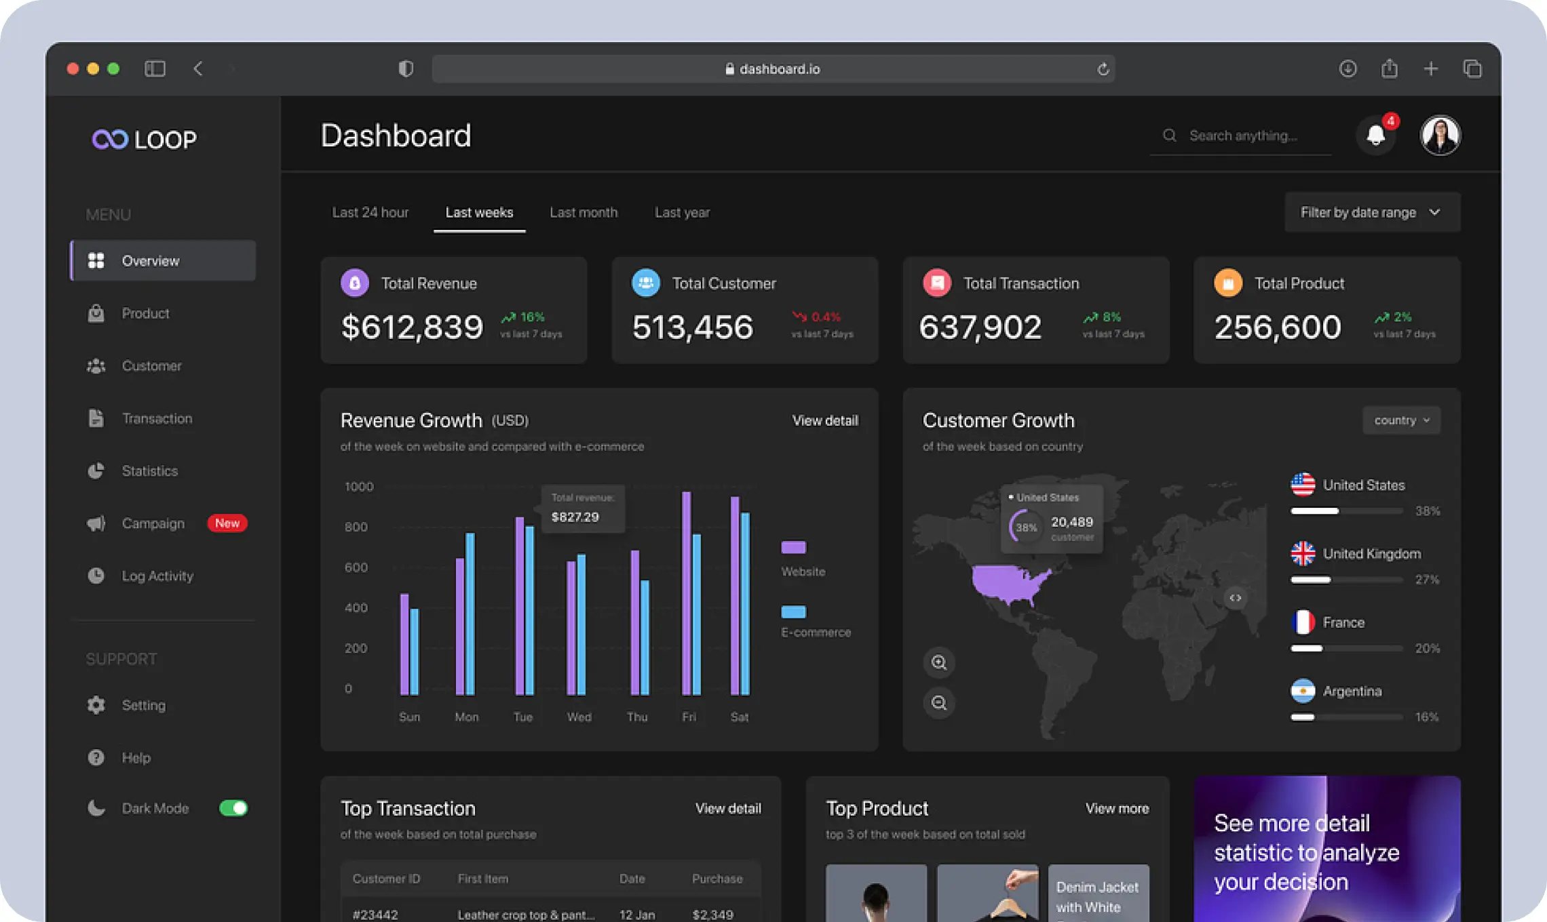Click the Help question mark icon
This screenshot has width=1547, height=922.
(x=96, y=757)
